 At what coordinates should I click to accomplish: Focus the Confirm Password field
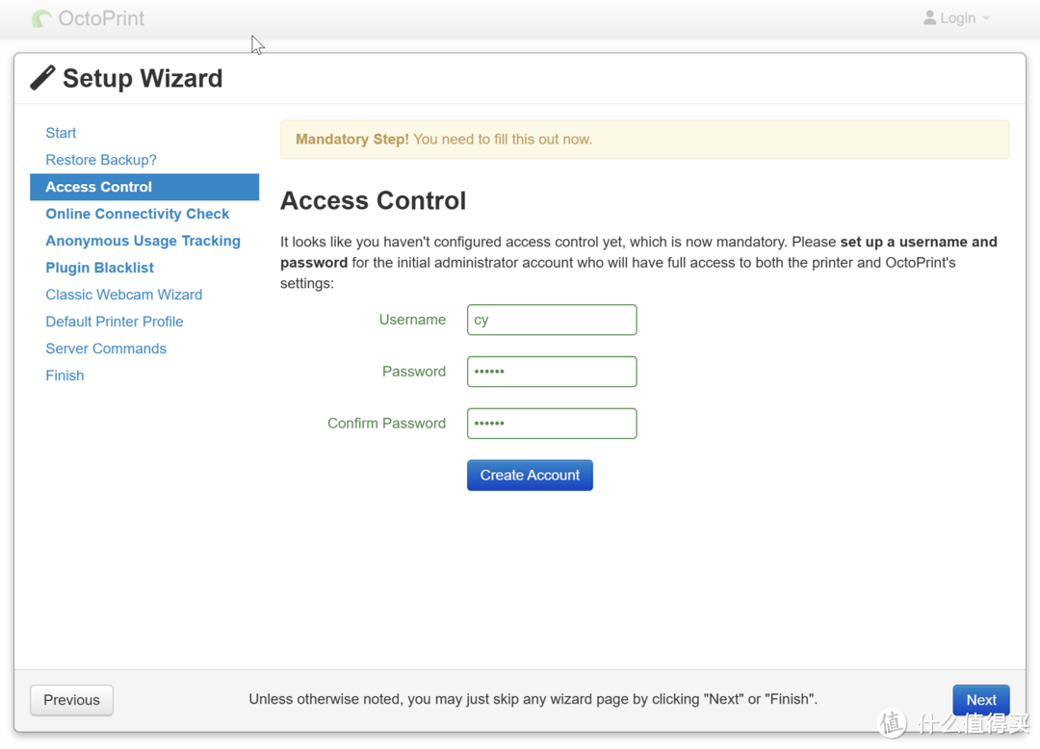(552, 423)
